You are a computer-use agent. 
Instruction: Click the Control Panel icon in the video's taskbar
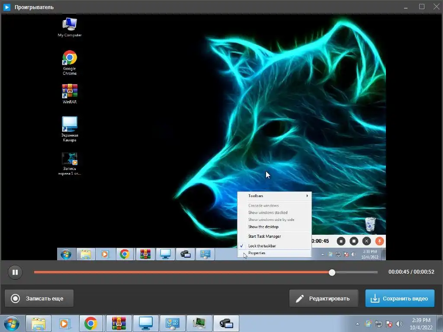point(205,254)
